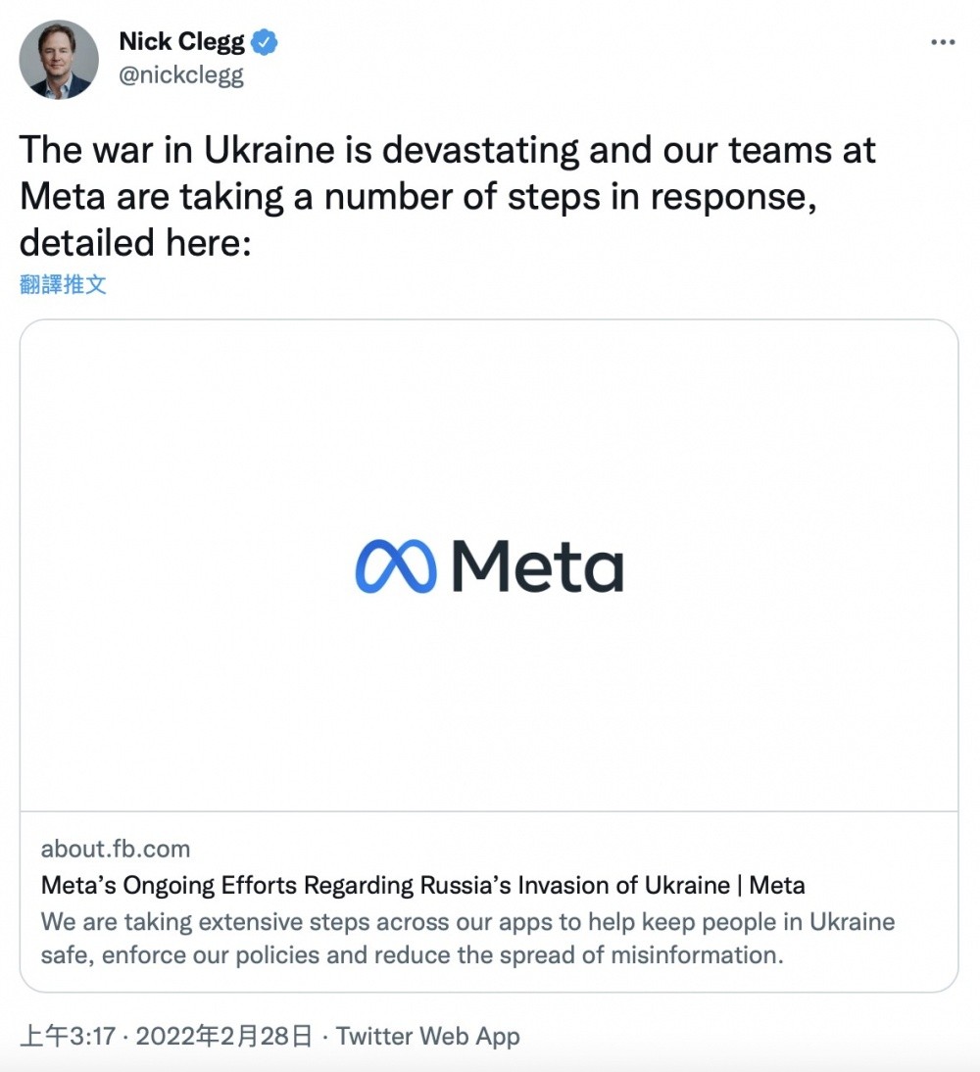Viewport: 980px width, 1072px height.
Task: Open the Nick Clegg display name
Action: click(x=183, y=42)
